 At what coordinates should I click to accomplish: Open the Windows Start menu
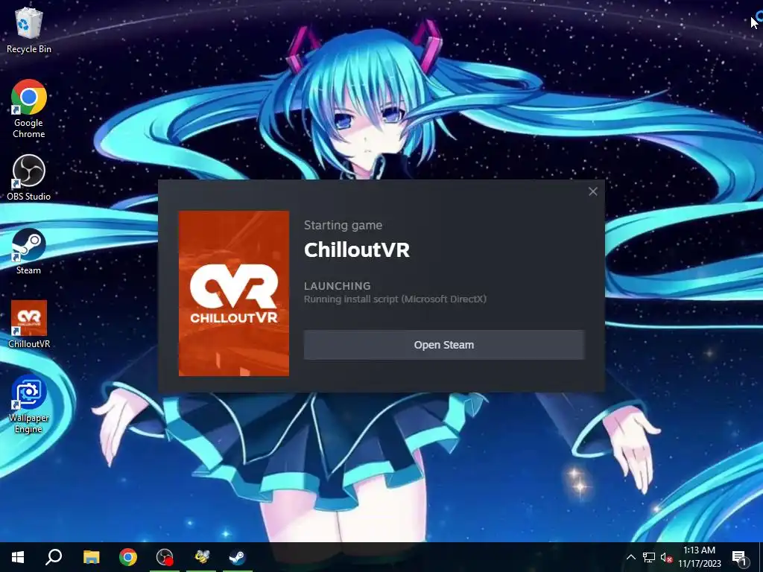point(18,557)
